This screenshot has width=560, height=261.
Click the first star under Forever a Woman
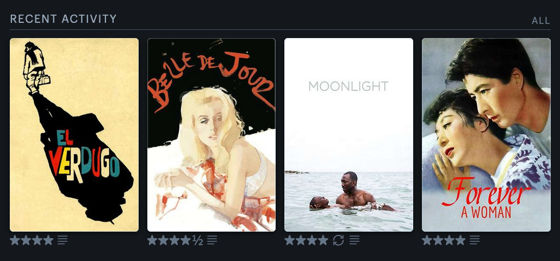[x=427, y=240]
